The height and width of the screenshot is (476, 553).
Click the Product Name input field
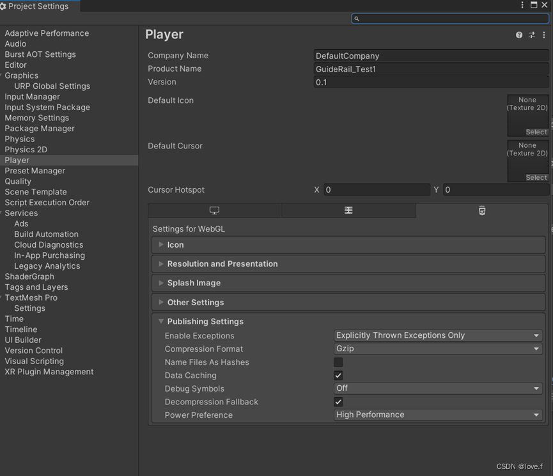pos(431,69)
